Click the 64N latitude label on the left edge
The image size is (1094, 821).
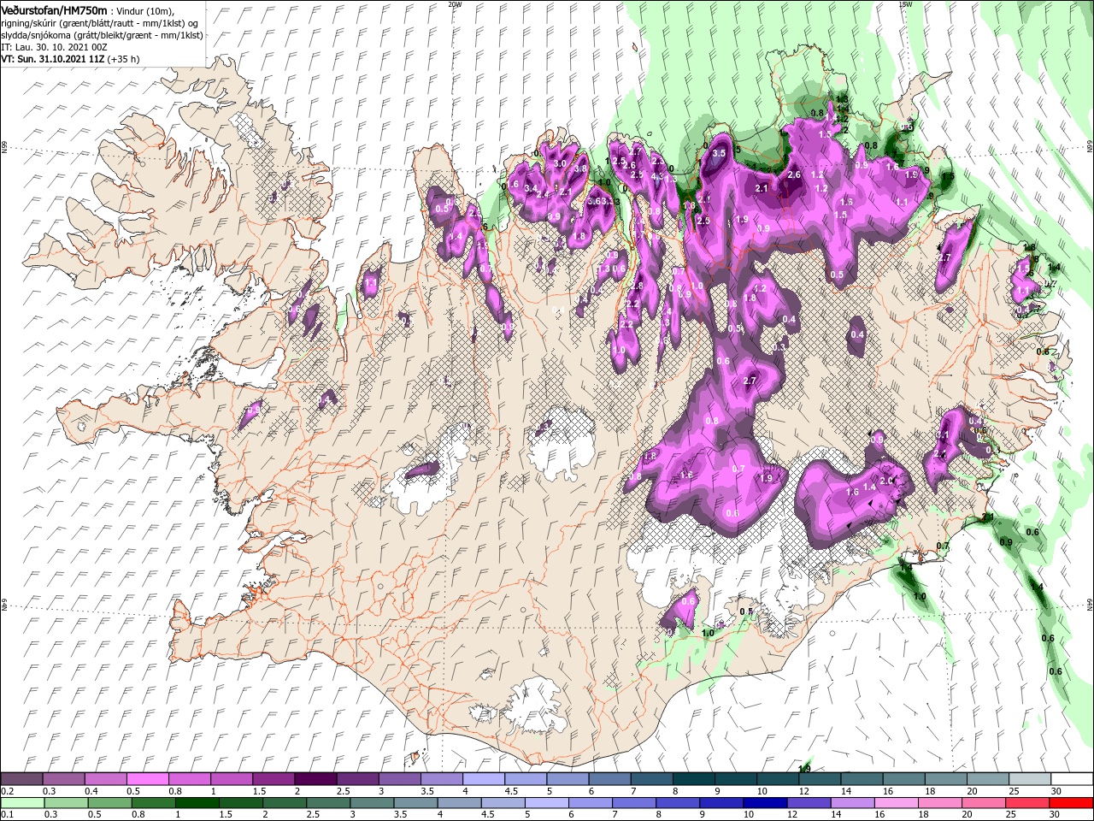pos(4,606)
